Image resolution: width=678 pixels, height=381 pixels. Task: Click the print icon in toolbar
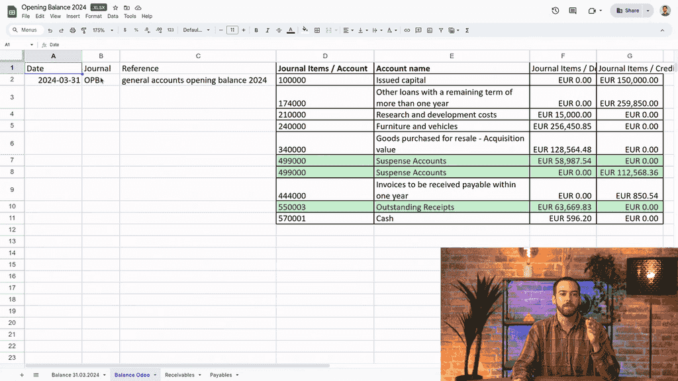tap(72, 30)
